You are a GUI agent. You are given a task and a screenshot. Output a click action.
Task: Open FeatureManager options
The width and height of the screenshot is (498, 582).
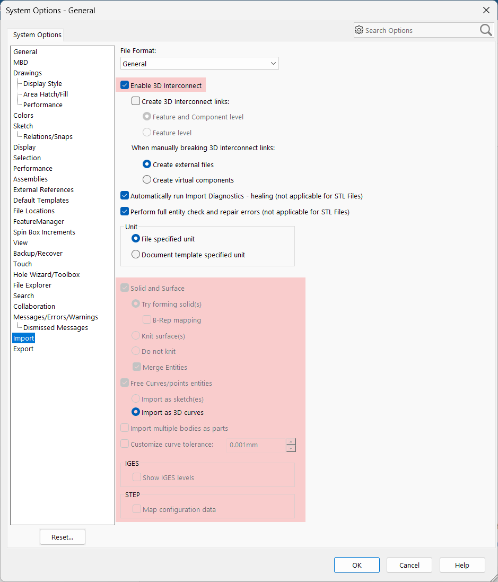tap(39, 222)
